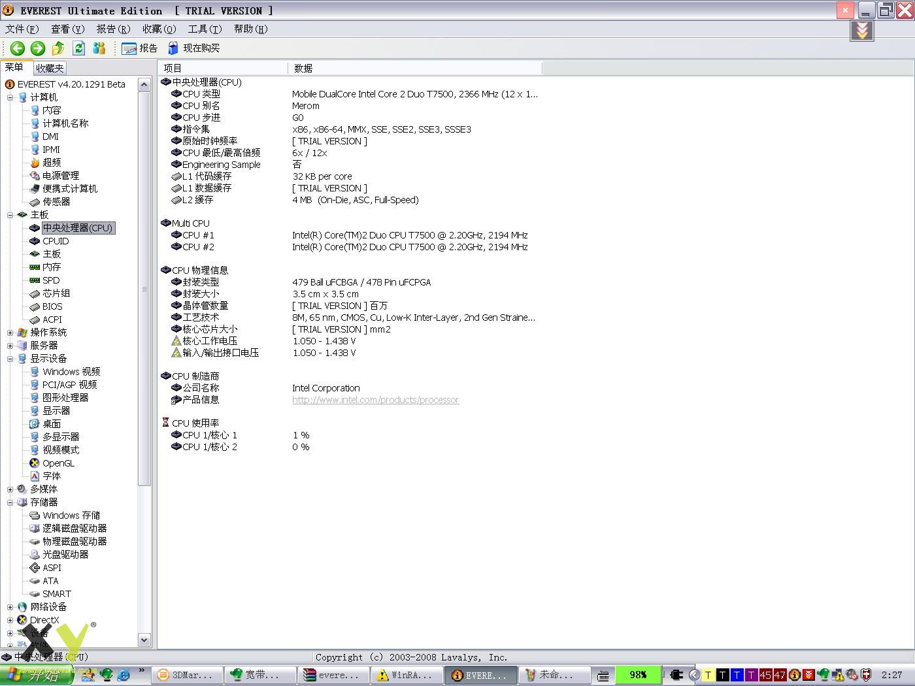Switch to the 3DMar... taskbar window
The height and width of the screenshot is (686, 915).
point(188,675)
